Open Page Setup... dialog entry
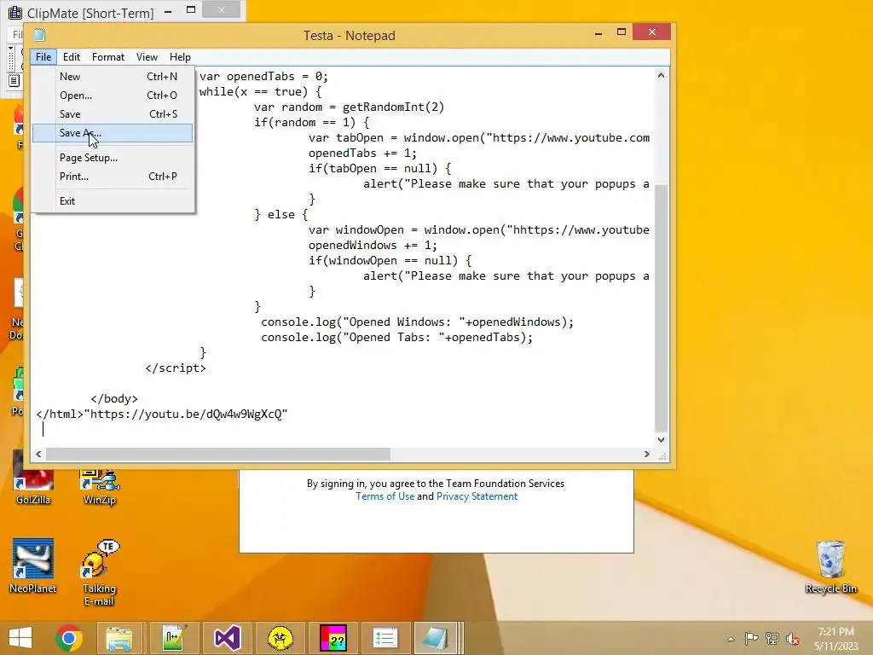This screenshot has width=873, height=655. (x=113, y=158)
